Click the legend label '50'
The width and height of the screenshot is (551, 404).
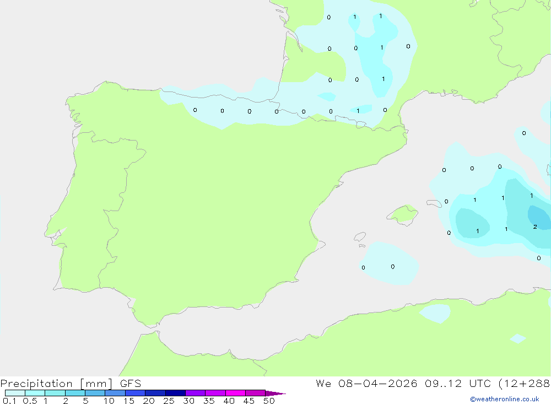(x=269, y=401)
